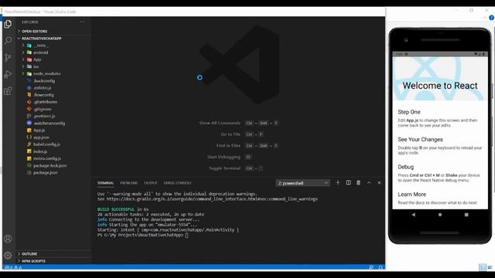Tap the Learn More heading in emulator
The width and height of the screenshot is (495, 278).
pos(411,194)
